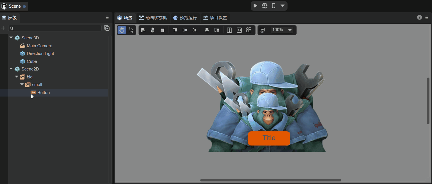432x184 pixels.
Task: Click the orange Title button in scene
Action: click(269, 138)
